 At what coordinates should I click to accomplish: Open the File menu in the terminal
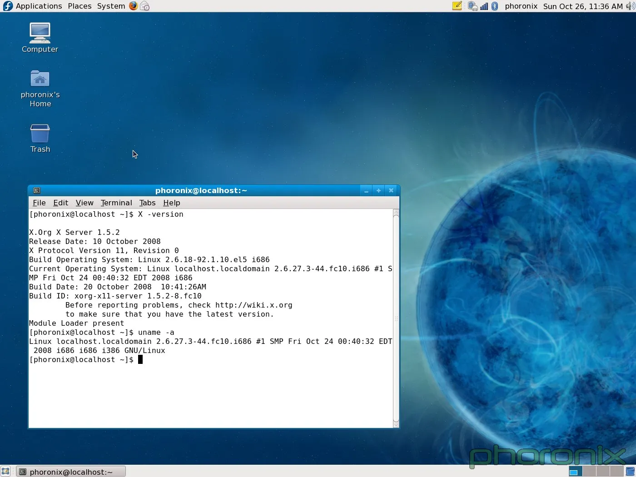pos(39,203)
